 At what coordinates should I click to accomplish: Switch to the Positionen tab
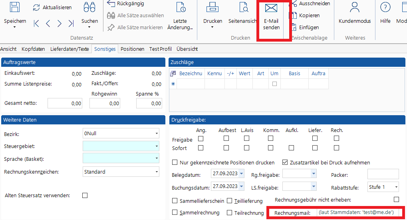coord(132,49)
